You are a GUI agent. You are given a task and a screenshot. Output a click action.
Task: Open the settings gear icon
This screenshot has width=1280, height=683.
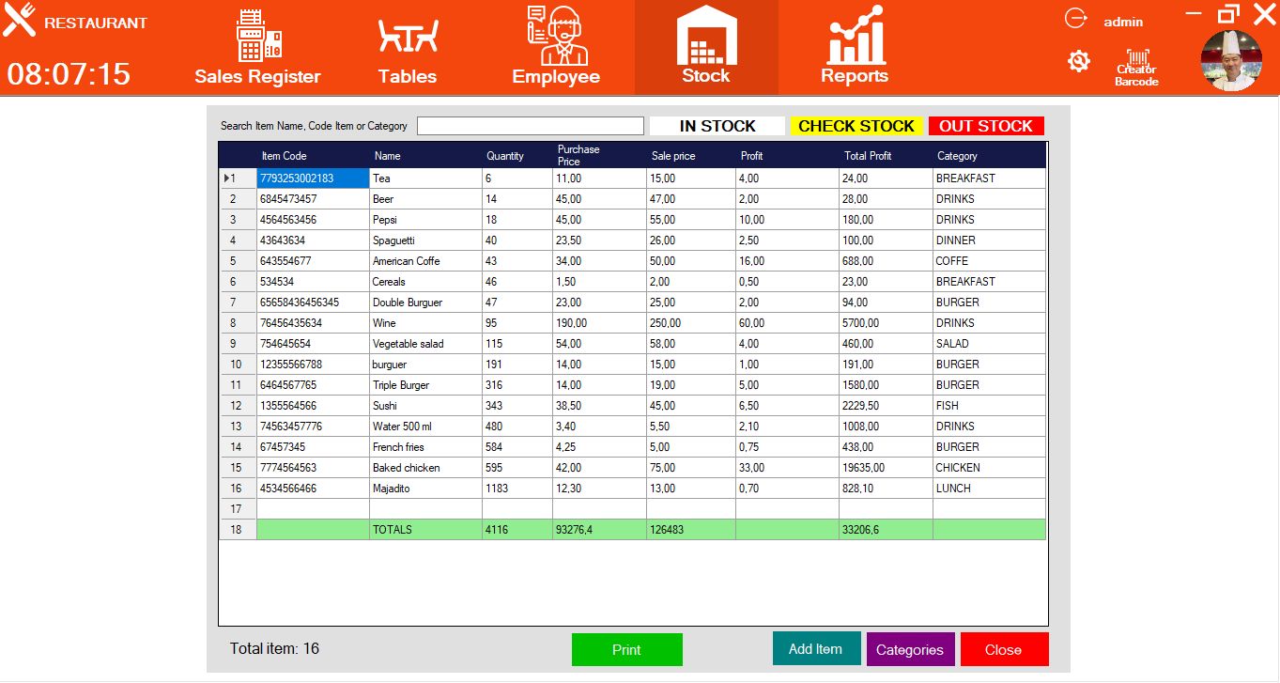(1079, 62)
